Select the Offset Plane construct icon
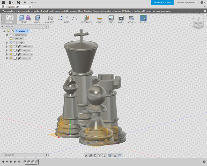Viewport: 207px width, 166px height. pos(86,18)
